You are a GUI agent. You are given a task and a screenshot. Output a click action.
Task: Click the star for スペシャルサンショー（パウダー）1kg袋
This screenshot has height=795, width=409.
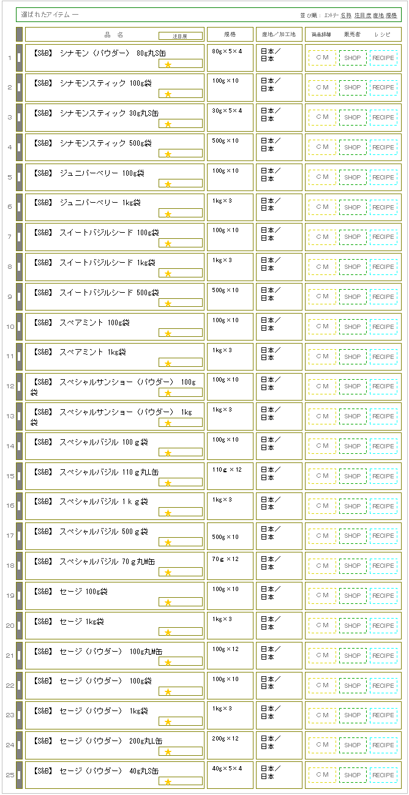point(168,423)
